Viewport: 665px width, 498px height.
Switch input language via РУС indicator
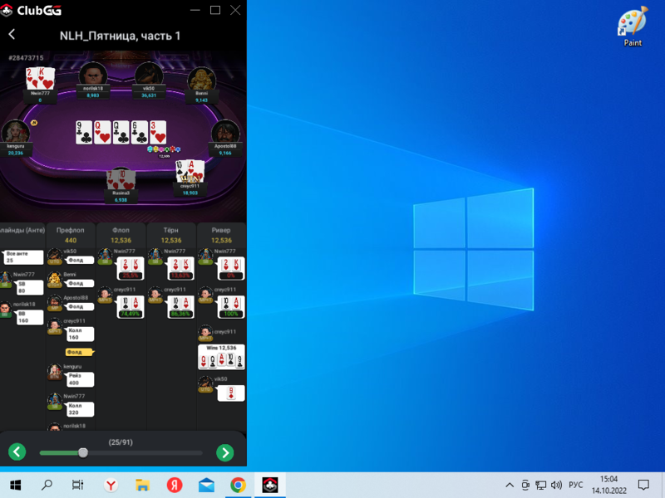(x=575, y=485)
